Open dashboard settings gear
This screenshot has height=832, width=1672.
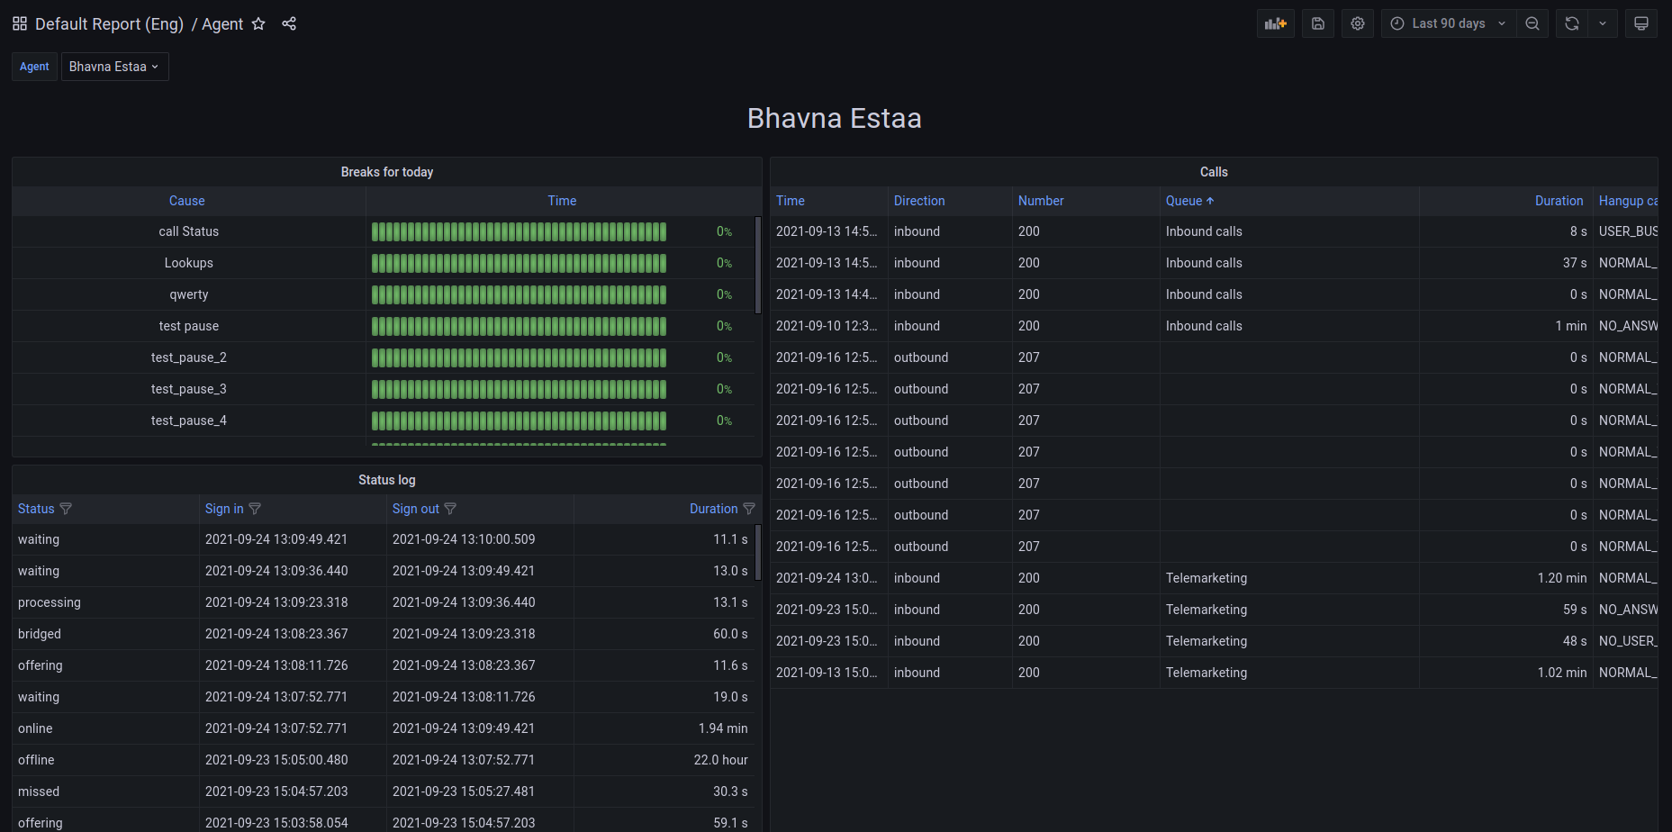1358,23
